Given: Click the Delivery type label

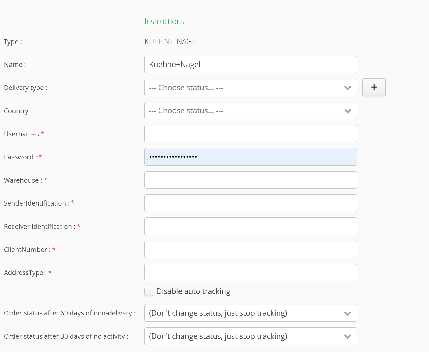Looking at the screenshot, I should click(25, 88).
